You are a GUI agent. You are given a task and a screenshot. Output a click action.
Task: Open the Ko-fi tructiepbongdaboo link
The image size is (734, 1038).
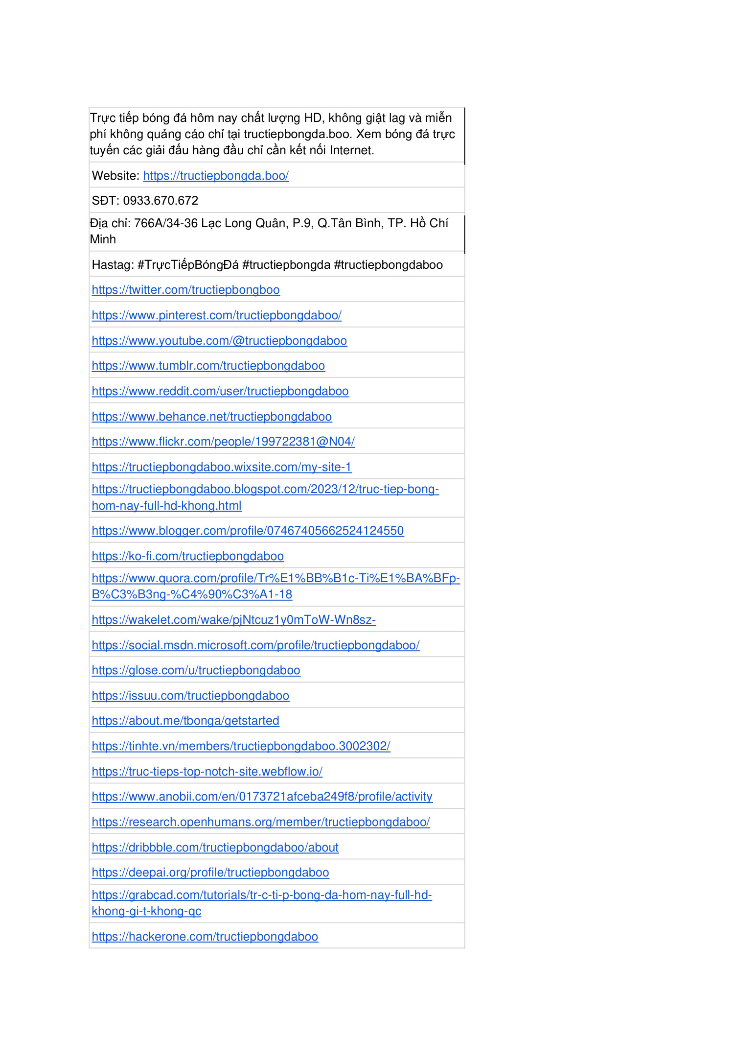pos(187,556)
